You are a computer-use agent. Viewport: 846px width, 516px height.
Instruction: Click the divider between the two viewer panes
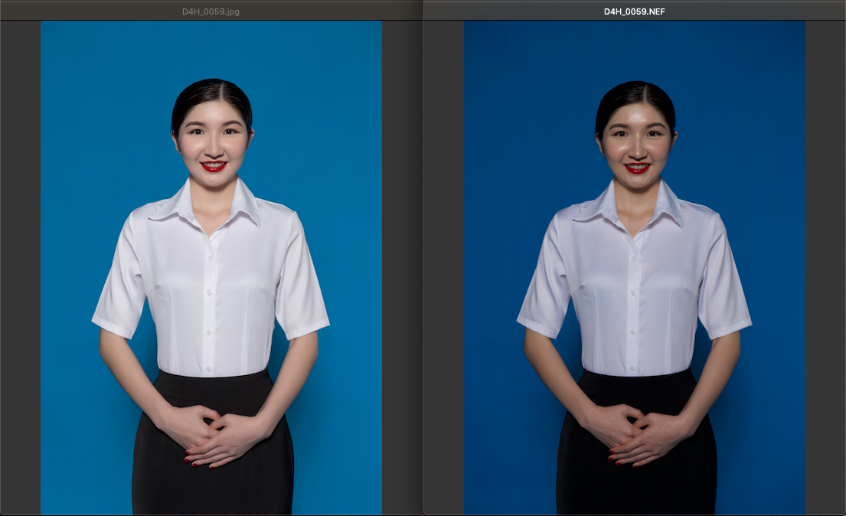click(x=423, y=268)
